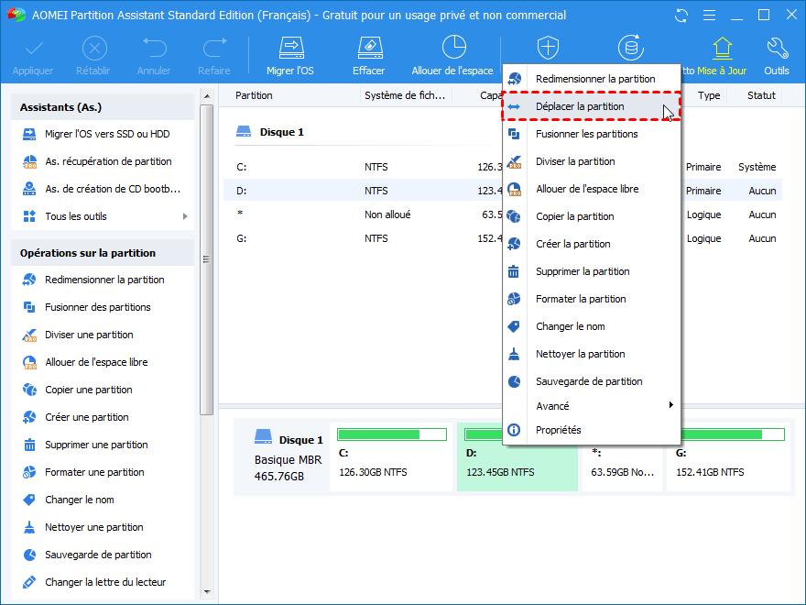Click the Appliquer checkmark icon
Image resolution: width=806 pixels, height=605 pixels.
[34, 49]
